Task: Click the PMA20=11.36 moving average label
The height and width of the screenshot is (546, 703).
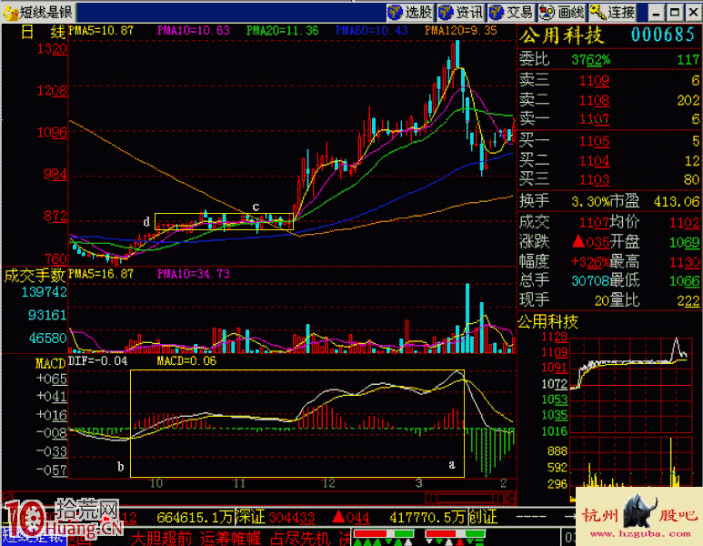Action: [x=283, y=31]
